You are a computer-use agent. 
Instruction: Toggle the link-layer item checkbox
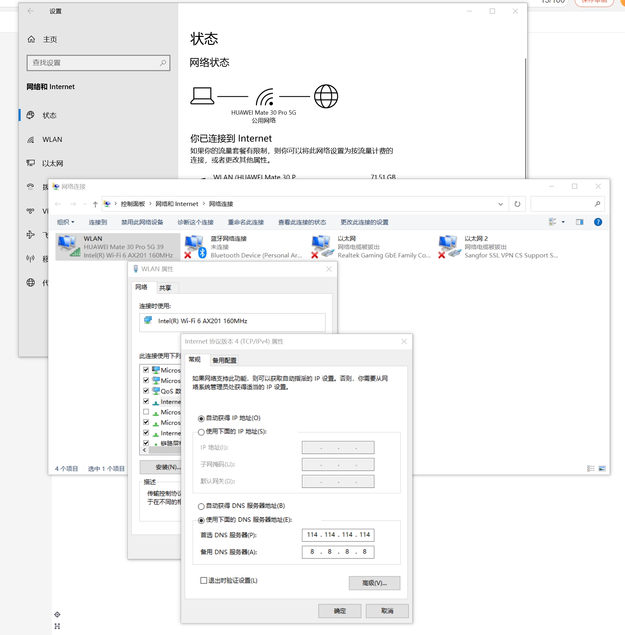146,443
